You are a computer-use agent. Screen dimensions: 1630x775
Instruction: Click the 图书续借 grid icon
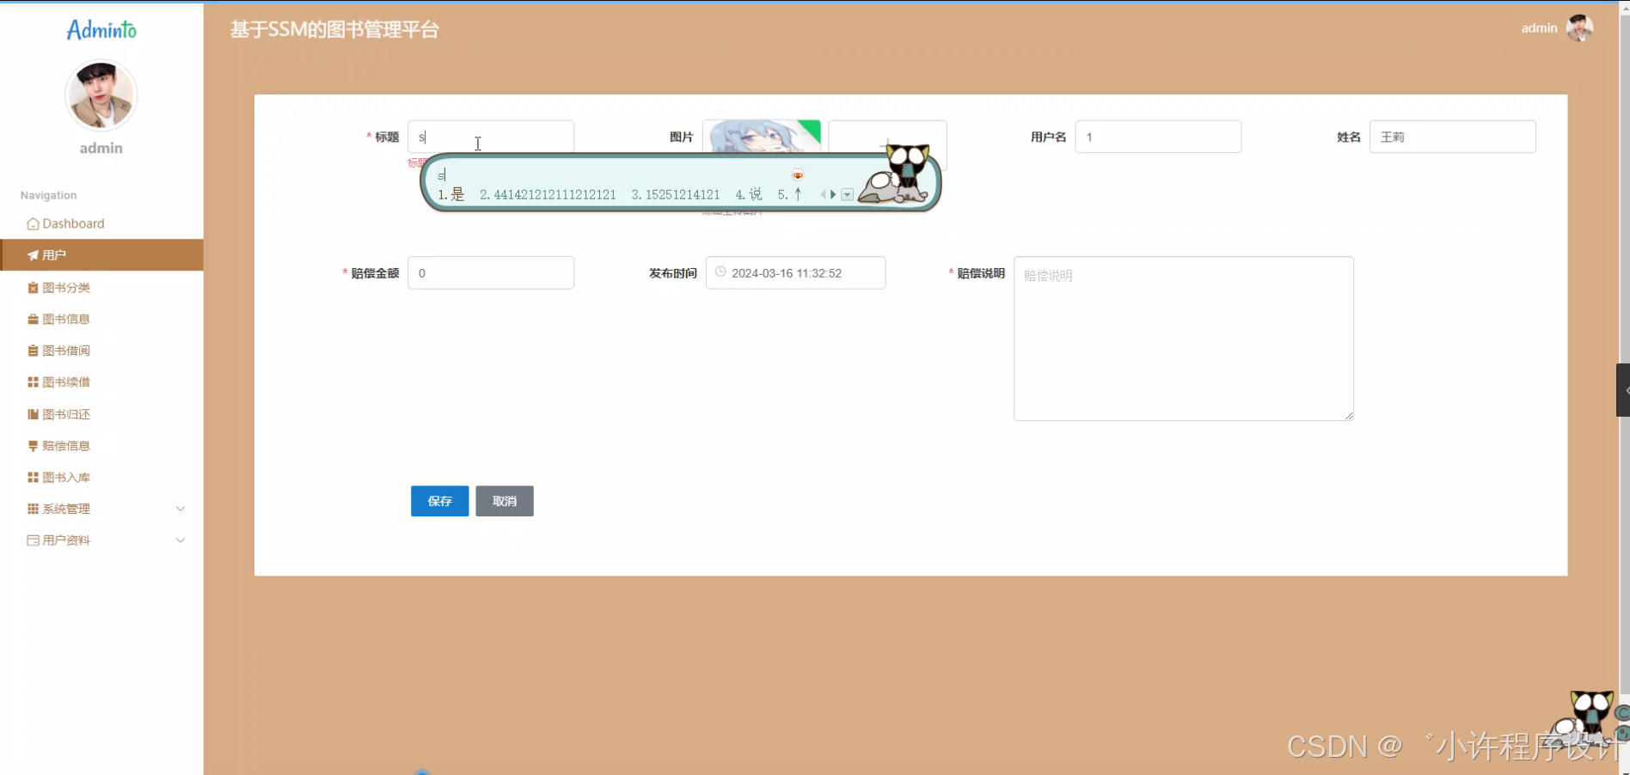[31, 381]
